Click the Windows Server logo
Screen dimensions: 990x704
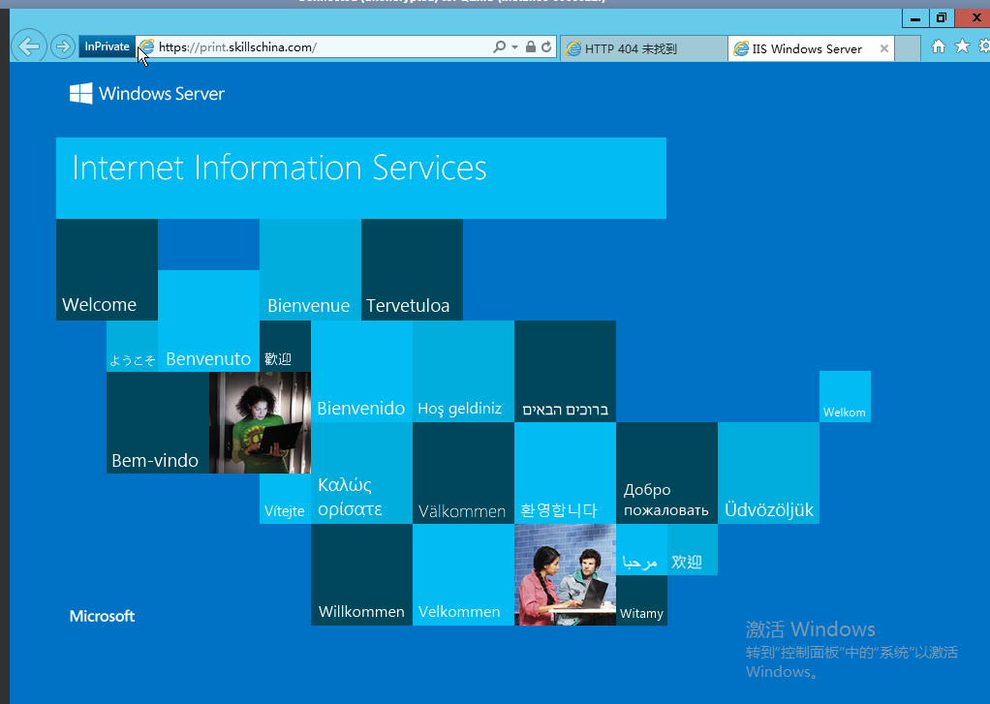click(147, 93)
